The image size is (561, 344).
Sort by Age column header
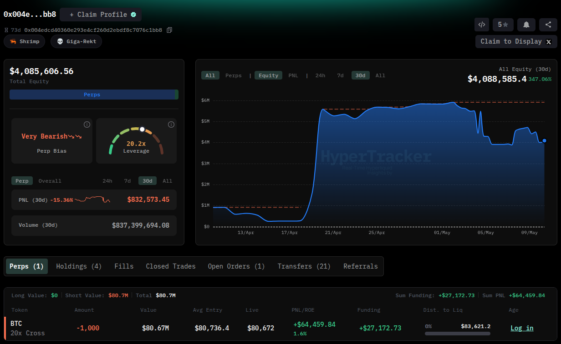pos(514,310)
